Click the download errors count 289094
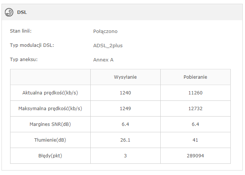Image resolution: width=245 pixels, height=175 pixels. pos(195,156)
